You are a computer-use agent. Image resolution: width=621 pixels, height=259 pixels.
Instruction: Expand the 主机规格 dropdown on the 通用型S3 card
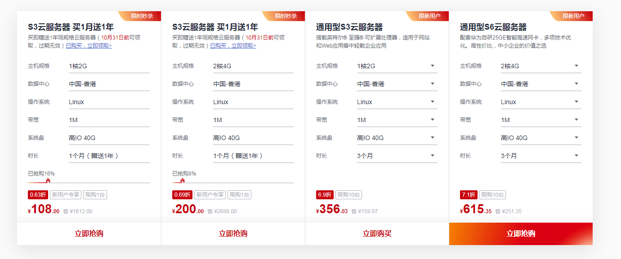click(397, 66)
